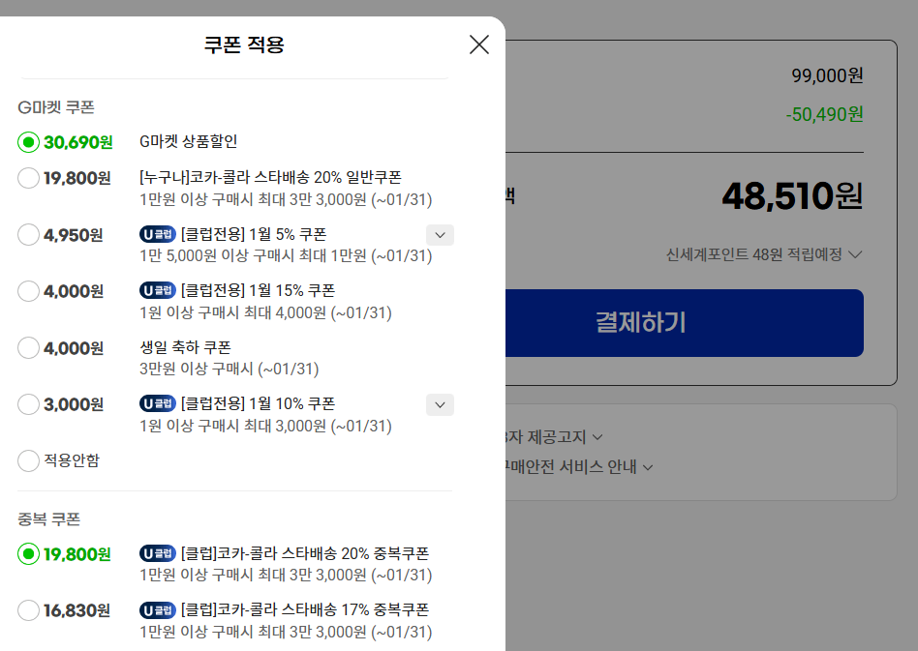Choose the 19,800원 누구나 코카-콜라 스타배송 coupon
This screenshot has width=918, height=651.
tap(29, 178)
